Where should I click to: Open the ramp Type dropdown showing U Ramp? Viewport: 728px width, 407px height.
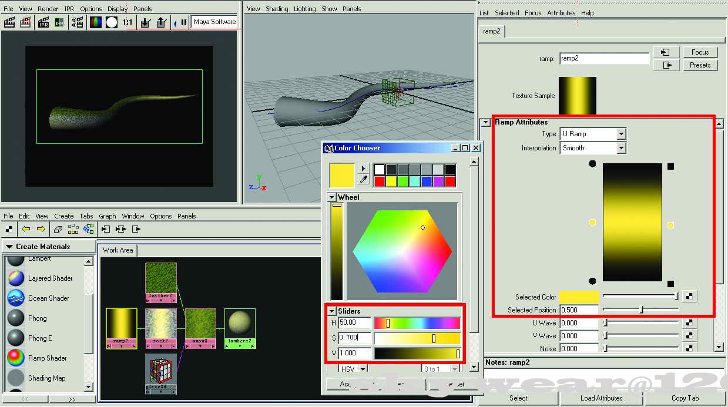click(x=593, y=134)
